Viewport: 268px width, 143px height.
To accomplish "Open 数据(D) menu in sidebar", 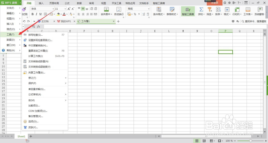I will [x=11, y=40].
